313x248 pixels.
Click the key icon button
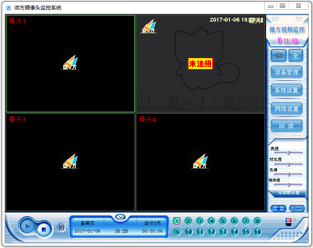[x=297, y=208]
